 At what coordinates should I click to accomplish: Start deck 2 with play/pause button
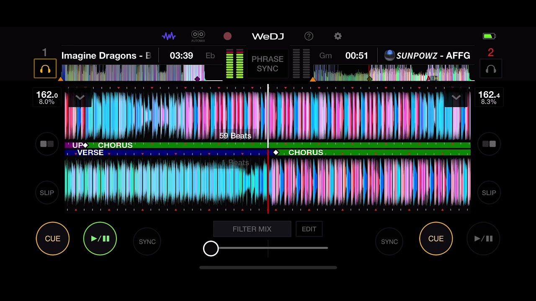tap(483, 239)
